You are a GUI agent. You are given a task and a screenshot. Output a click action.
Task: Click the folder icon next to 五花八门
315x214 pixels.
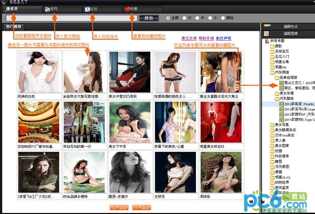(272, 57)
